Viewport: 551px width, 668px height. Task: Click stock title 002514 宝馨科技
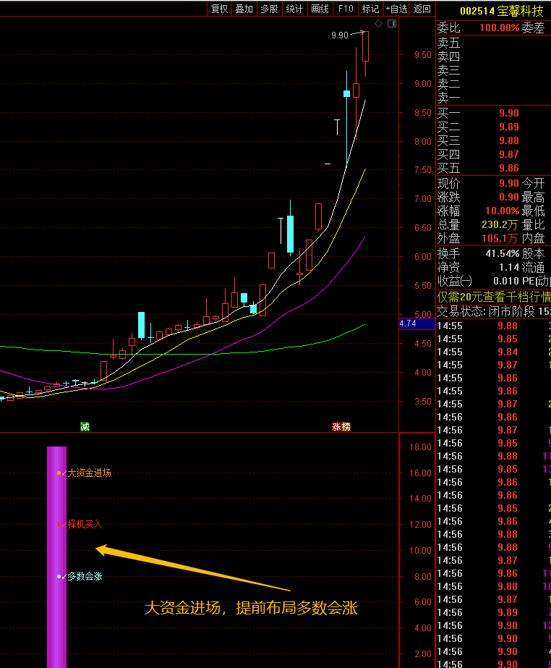coord(502,11)
